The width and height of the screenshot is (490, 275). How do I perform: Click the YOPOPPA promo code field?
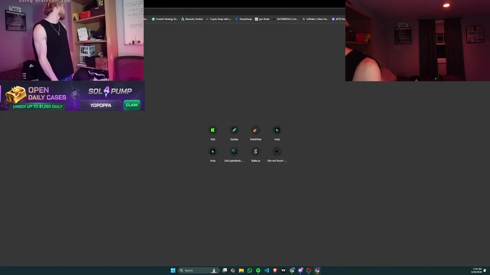click(x=101, y=105)
